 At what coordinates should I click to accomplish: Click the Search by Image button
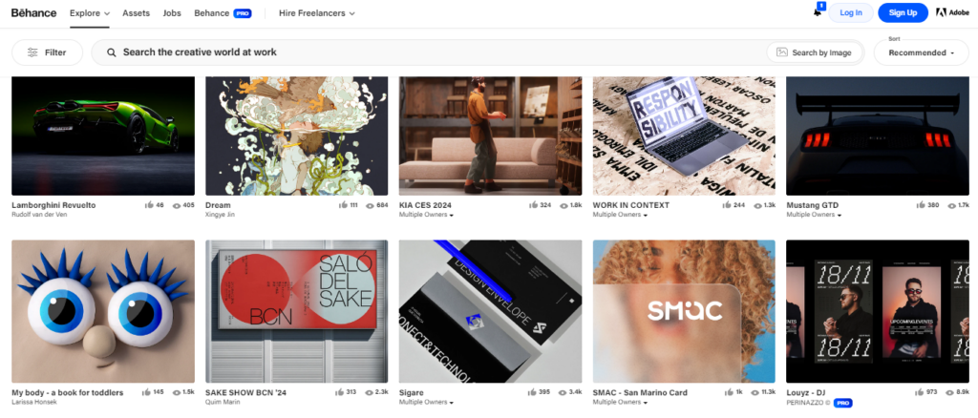[x=815, y=52]
